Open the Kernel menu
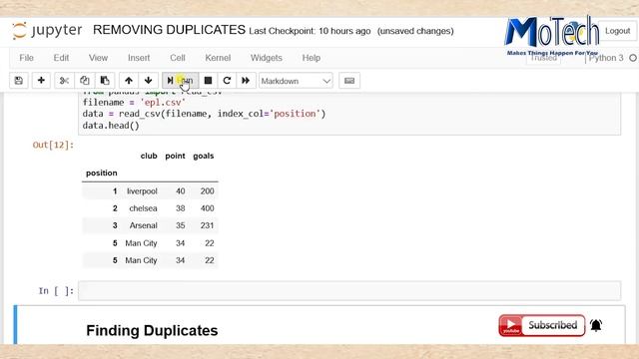 point(218,58)
